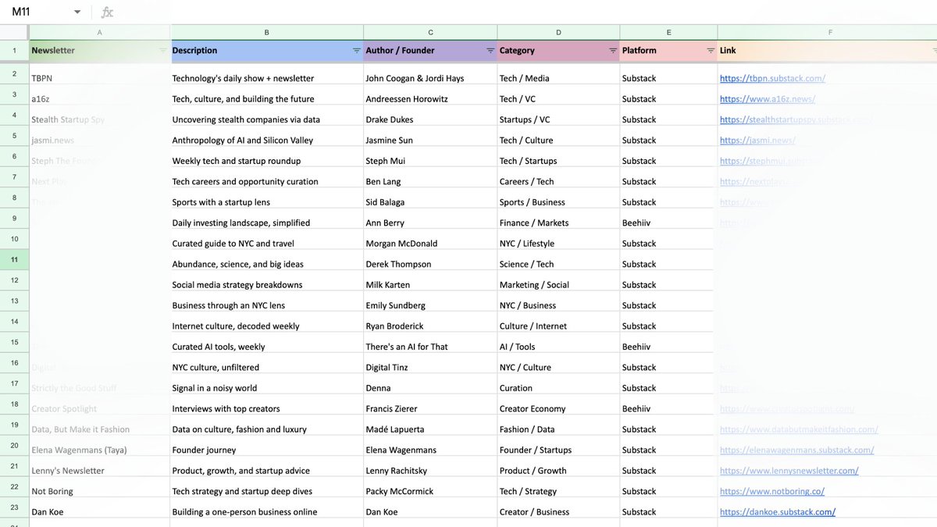Click the Newsletter header cell
937x527 pixels.
point(100,51)
